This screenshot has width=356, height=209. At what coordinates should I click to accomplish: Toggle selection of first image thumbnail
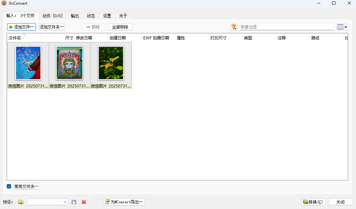[28, 63]
